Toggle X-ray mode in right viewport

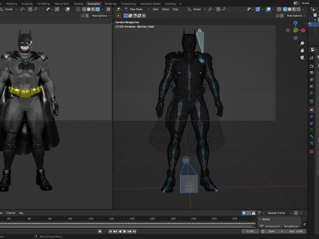coord(279,9)
